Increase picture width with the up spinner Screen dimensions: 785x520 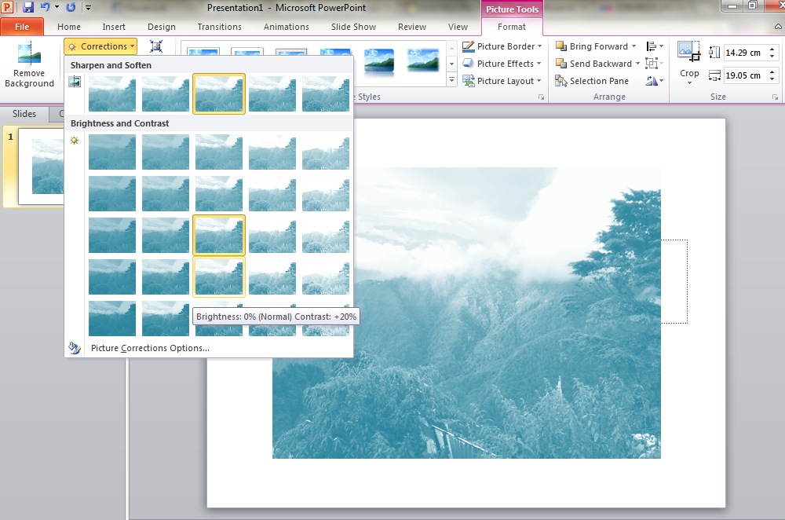[771, 72]
